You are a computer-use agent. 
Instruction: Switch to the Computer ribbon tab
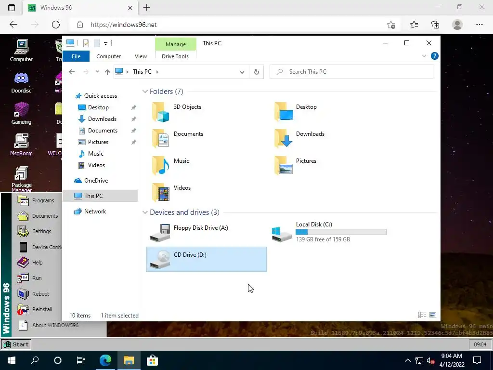(108, 56)
